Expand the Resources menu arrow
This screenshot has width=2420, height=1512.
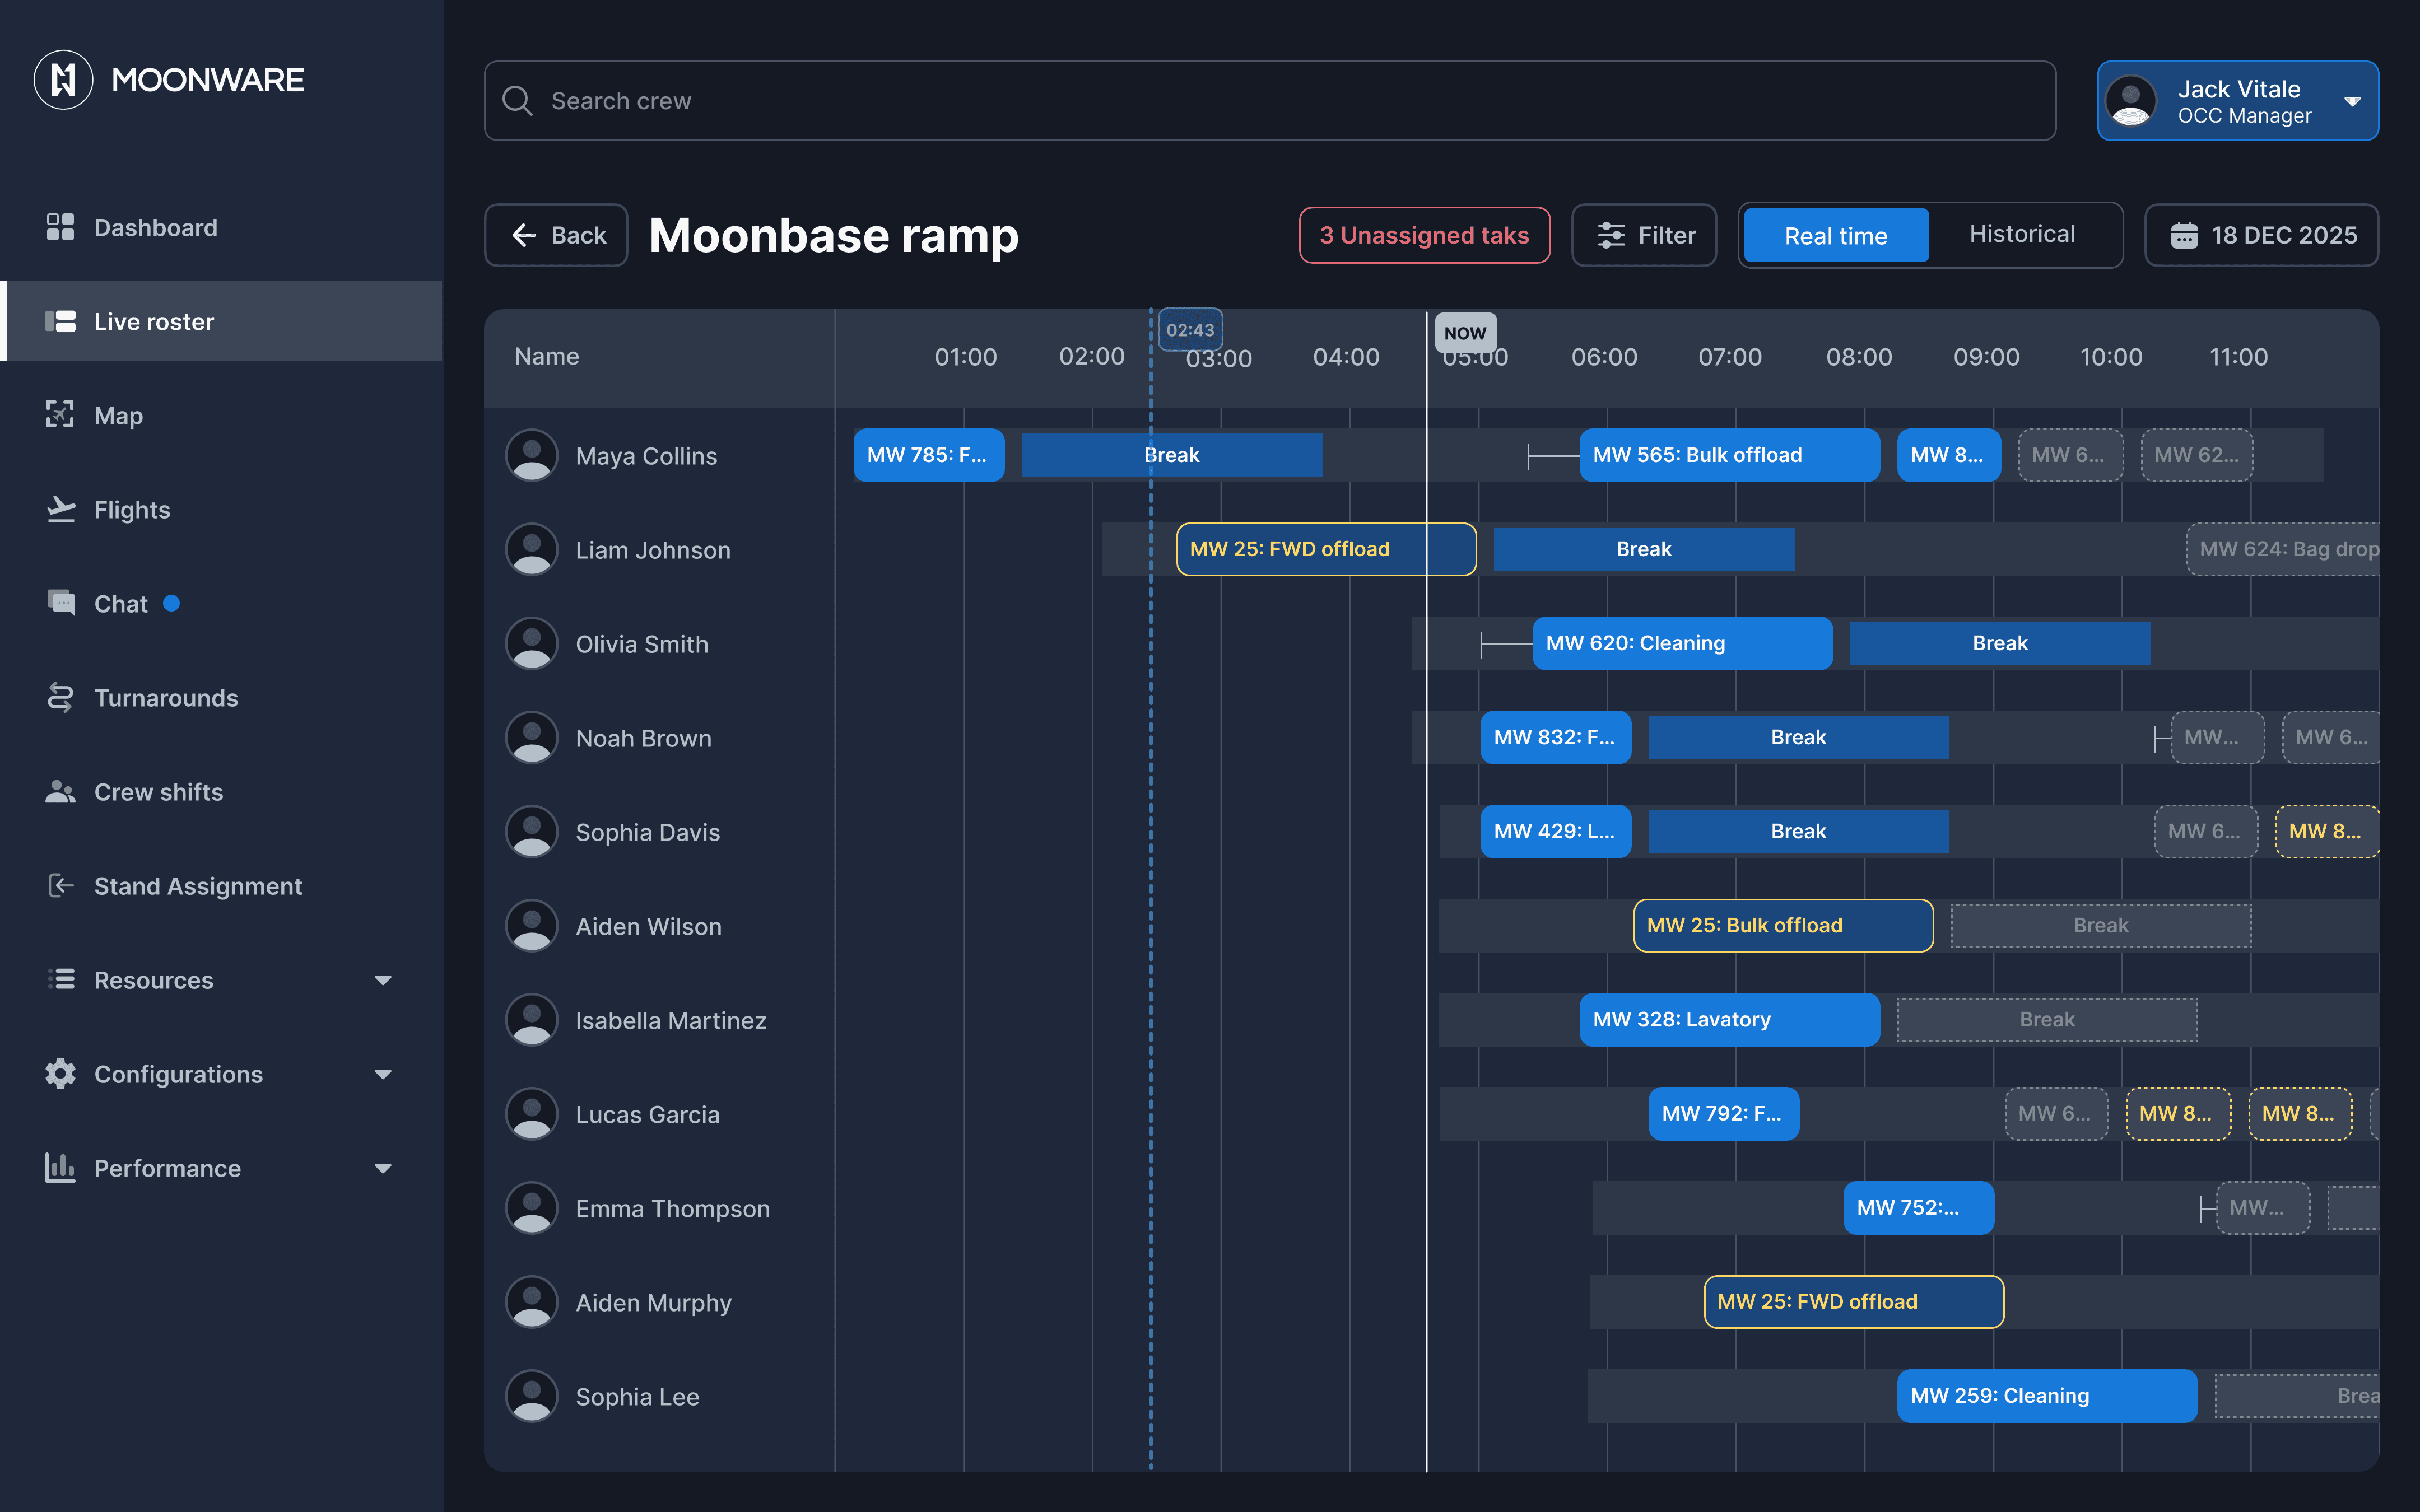pos(382,980)
